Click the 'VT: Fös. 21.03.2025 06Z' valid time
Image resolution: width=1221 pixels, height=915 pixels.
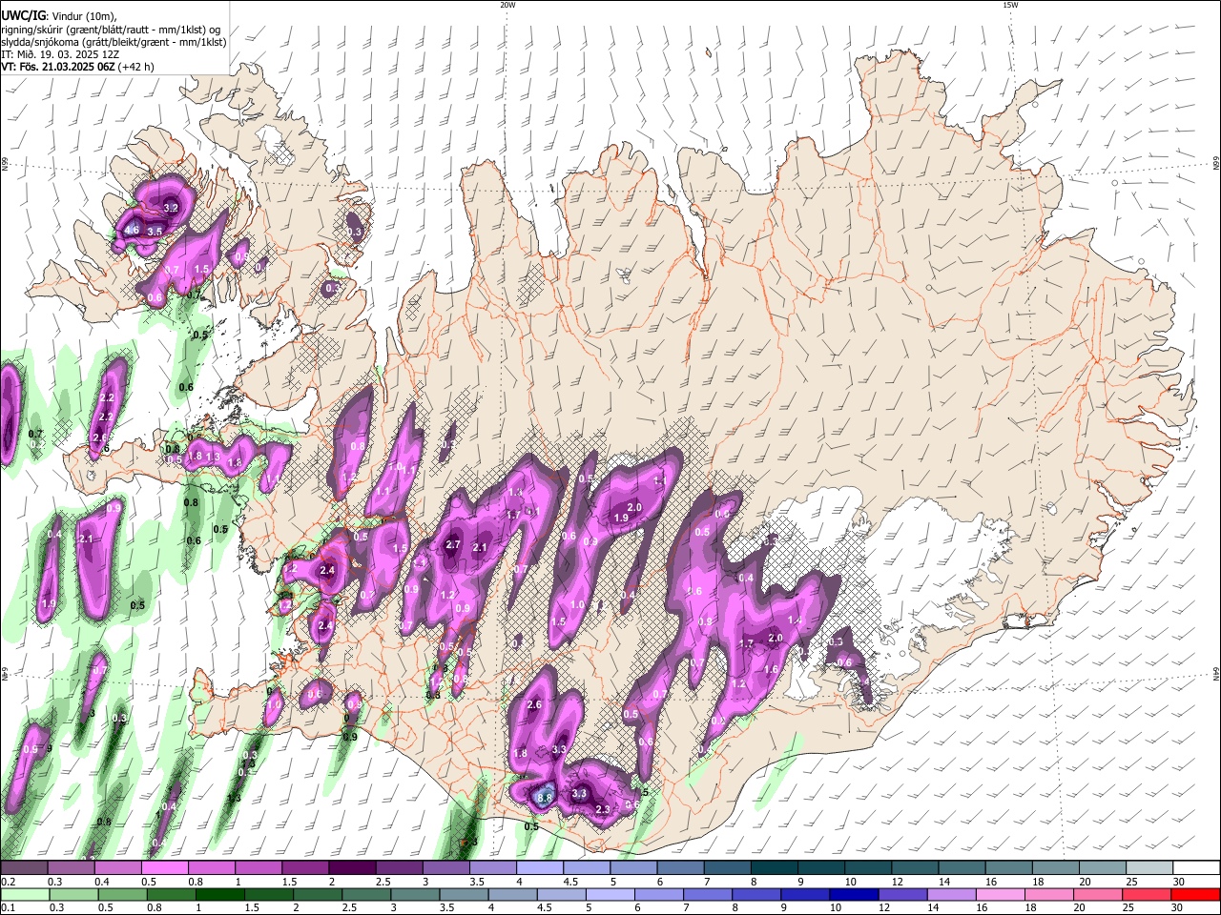[x=57, y=67]
